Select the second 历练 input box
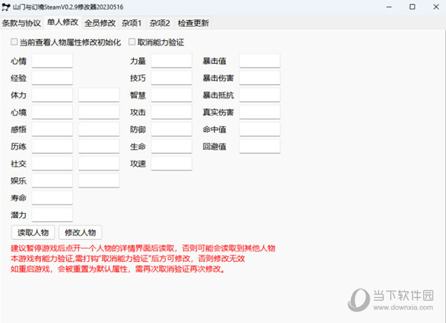 [99, 146]
